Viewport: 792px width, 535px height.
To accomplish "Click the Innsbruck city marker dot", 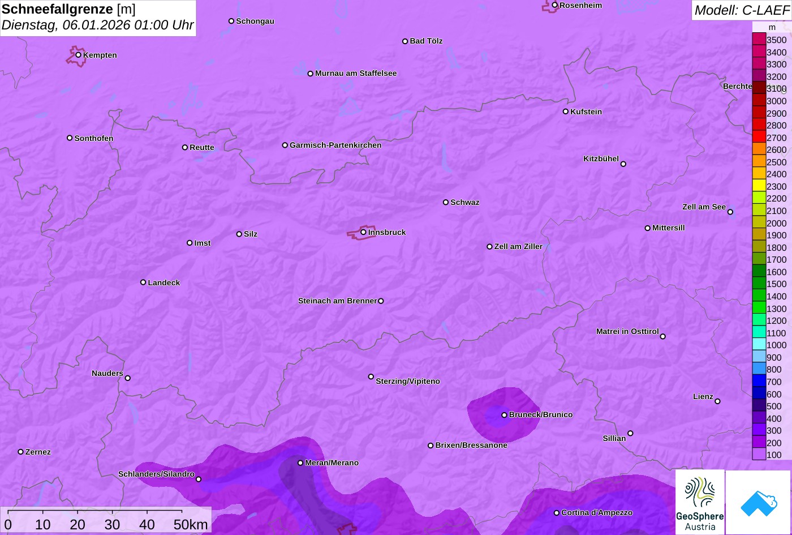I will click(363, 232).
